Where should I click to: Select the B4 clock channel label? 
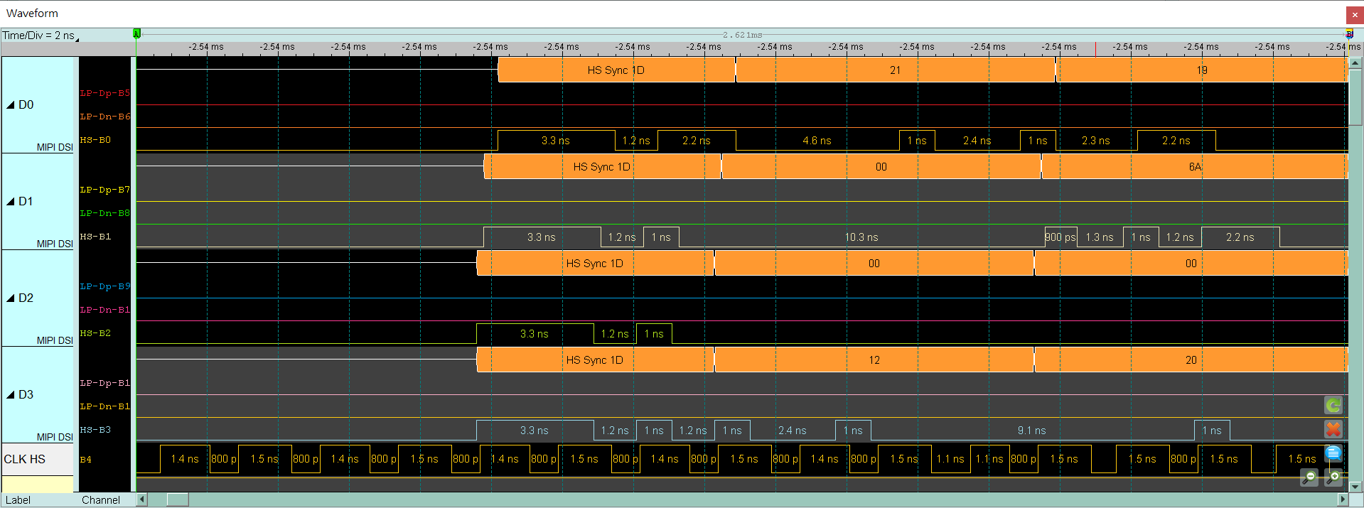click(x=85, y=460)
